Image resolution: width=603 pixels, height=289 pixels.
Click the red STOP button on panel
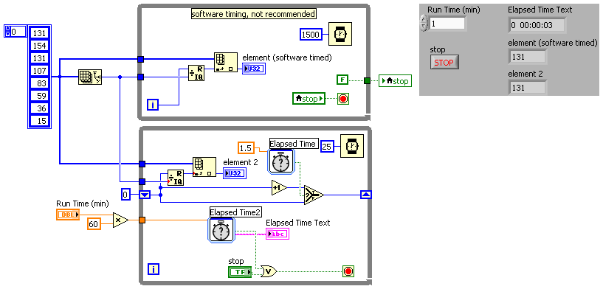[444, 62]
